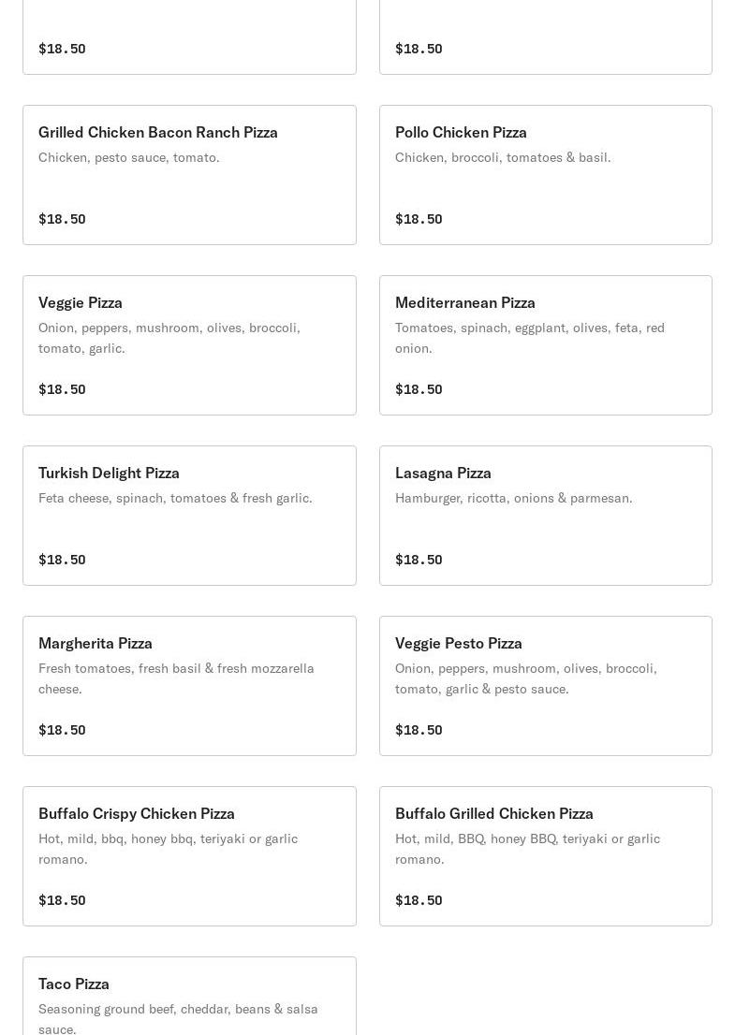735x1035 pixels.
Task: Click Grilled Chicken Bacon Ranch Pizza description
Action: pyautogui.click(x=129, y=157)
